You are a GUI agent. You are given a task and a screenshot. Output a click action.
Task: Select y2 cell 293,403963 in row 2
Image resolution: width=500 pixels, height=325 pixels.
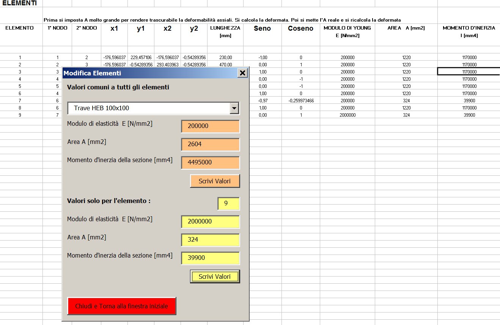(x=167, y=65)
